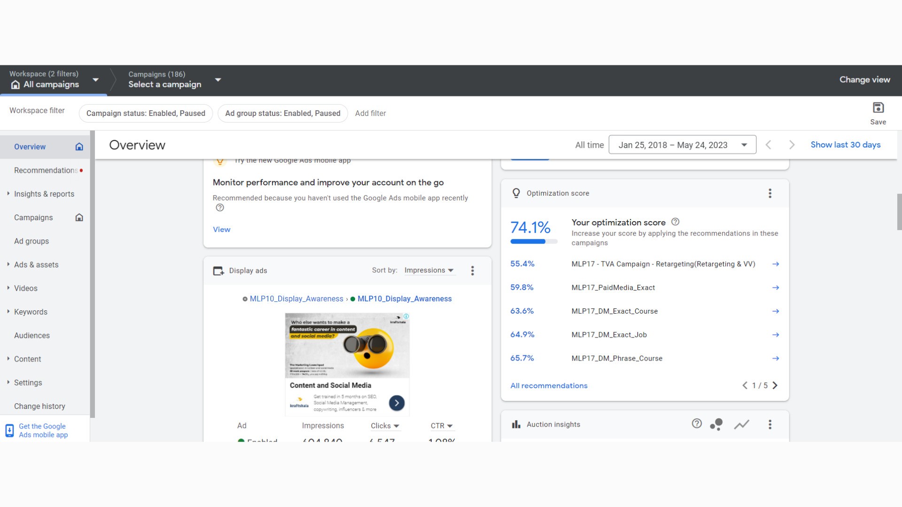Expand Ads & assets in the sidebar

click(8, 264)
